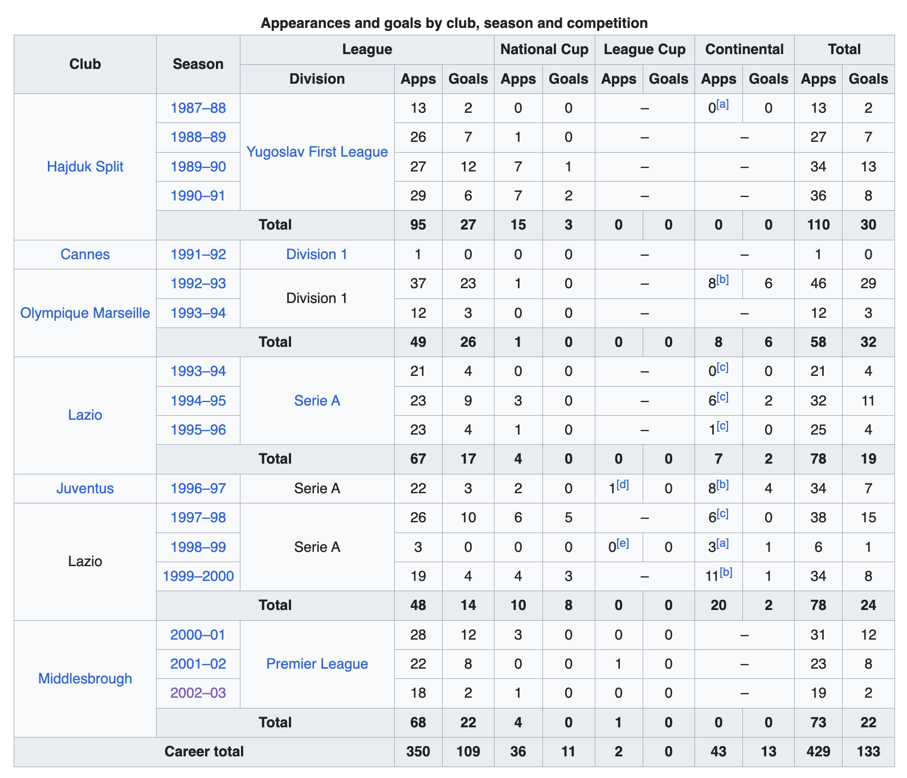This screenshot has height=778, width=907.
Task: Select the plain Division 1 Marseille cell
Action: [317, 298]
